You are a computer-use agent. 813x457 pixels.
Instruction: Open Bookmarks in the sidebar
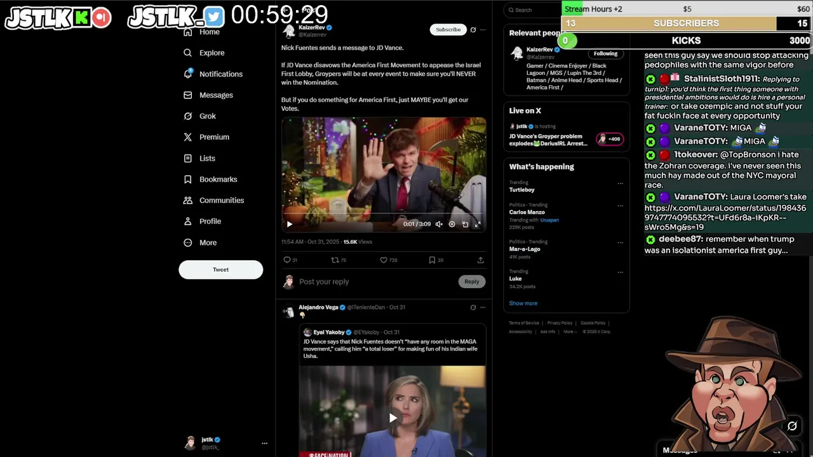point(210,179)
